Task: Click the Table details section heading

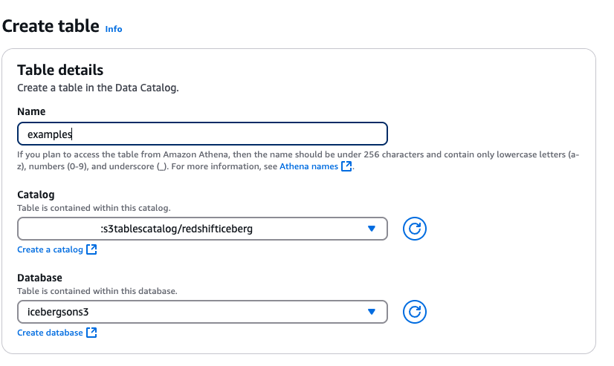Action: click(60, 71)
